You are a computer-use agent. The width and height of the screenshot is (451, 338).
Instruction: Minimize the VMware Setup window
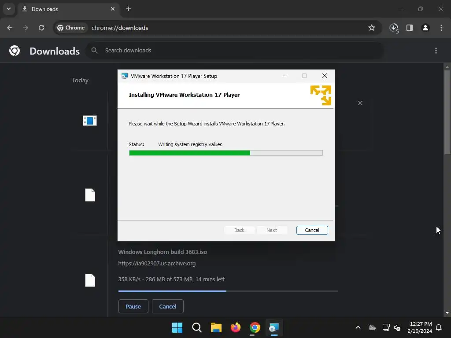tap(285, 76)
